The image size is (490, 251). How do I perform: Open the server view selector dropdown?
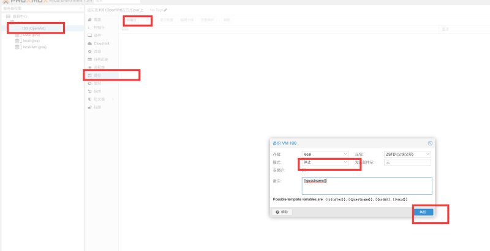42,9
